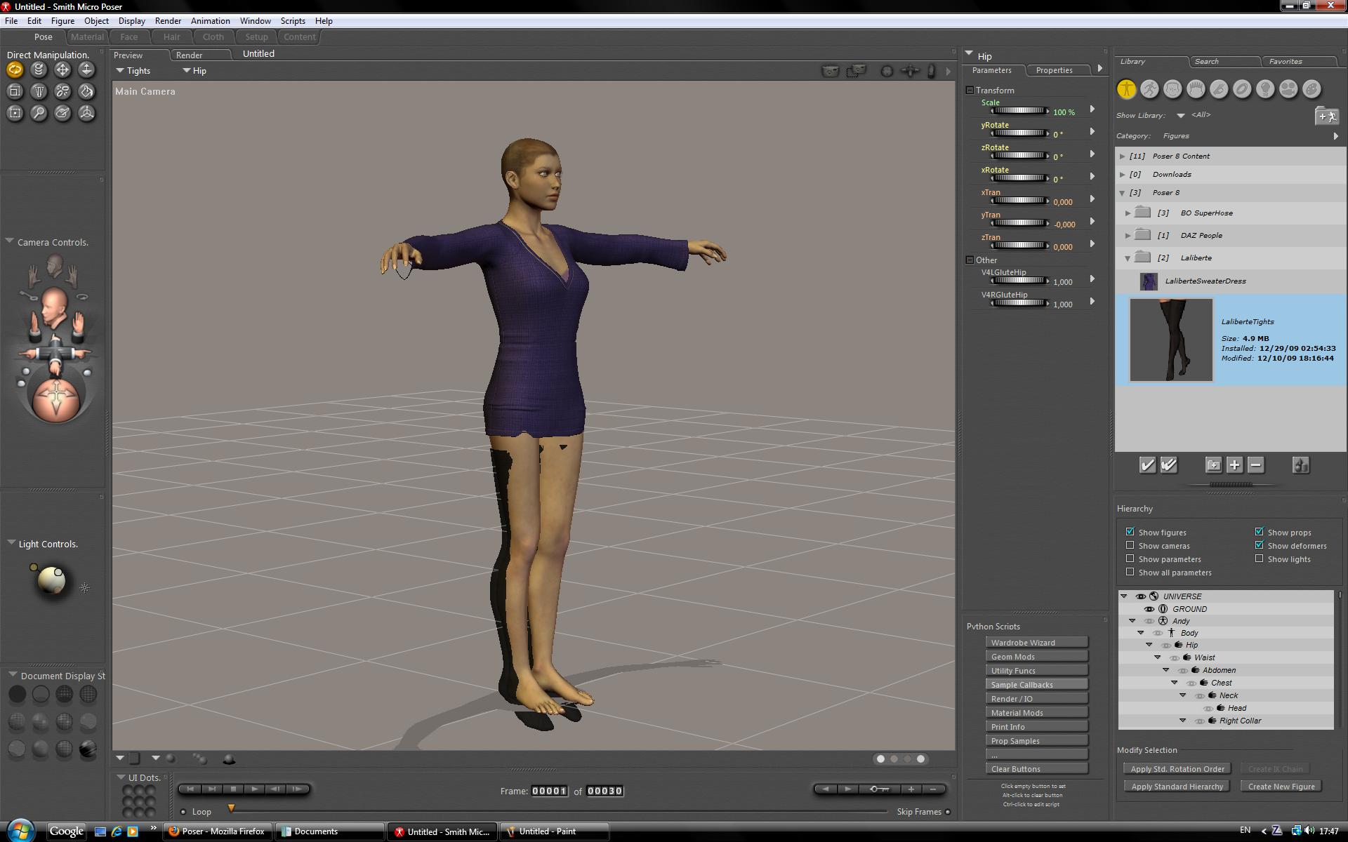Open the Cameras library category
This screenshot has height=842, width=1348.
click(1289, 89)
